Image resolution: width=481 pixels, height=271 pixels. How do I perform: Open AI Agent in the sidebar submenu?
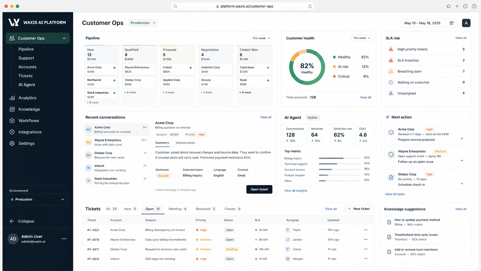pos(27,85)
